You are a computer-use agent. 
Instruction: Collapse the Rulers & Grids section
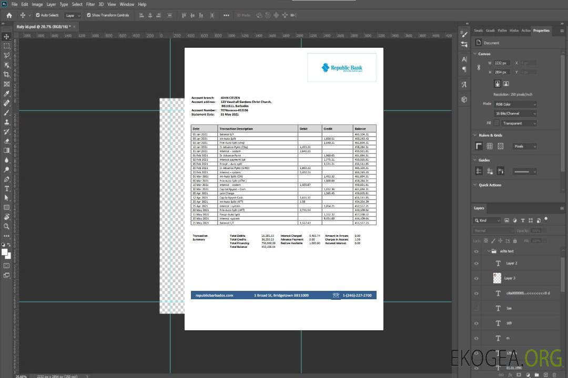[x=475, y=135]
